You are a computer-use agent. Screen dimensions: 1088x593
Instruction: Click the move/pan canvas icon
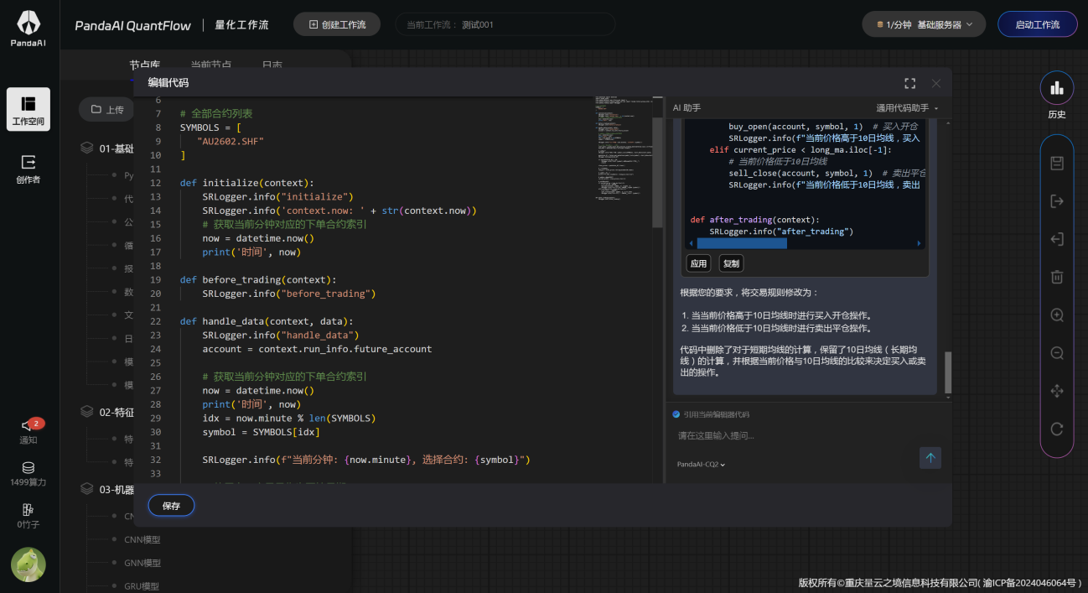1057,391
